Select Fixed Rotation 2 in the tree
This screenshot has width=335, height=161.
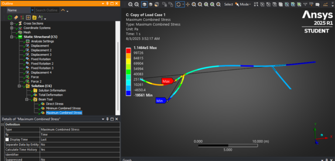42,64
